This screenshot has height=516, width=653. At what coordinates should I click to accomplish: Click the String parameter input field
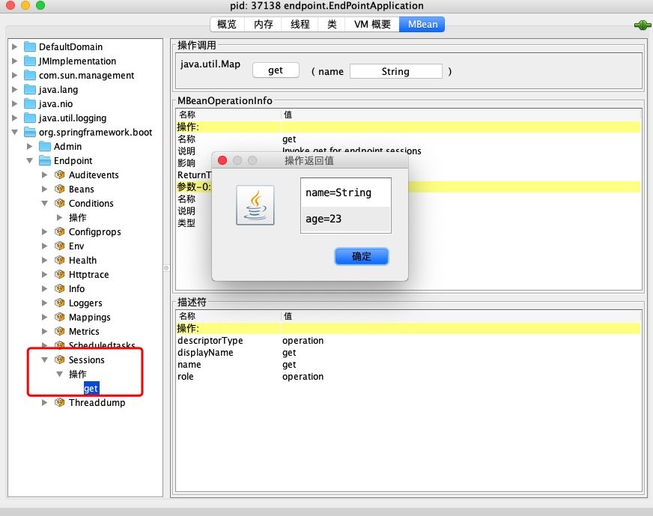pyautogui.click(x=395, y=71)
